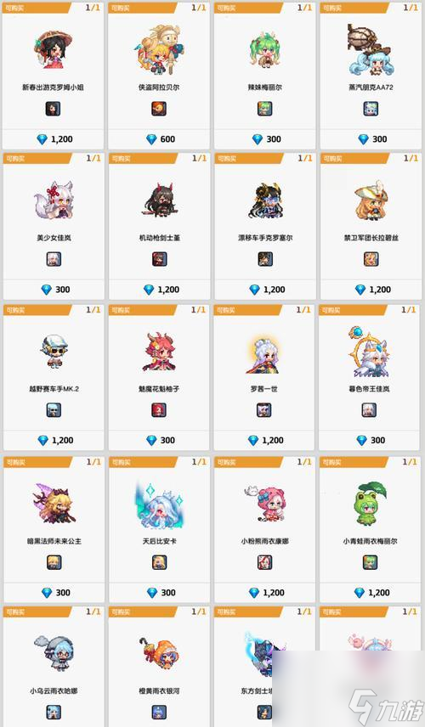This screenshot has width=425, height=727.
Task: Click the 小乌云雨衣哈娜 costume sprite
Action: click(53, 654)
